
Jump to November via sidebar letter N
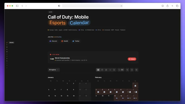click(x=7, y=65)
